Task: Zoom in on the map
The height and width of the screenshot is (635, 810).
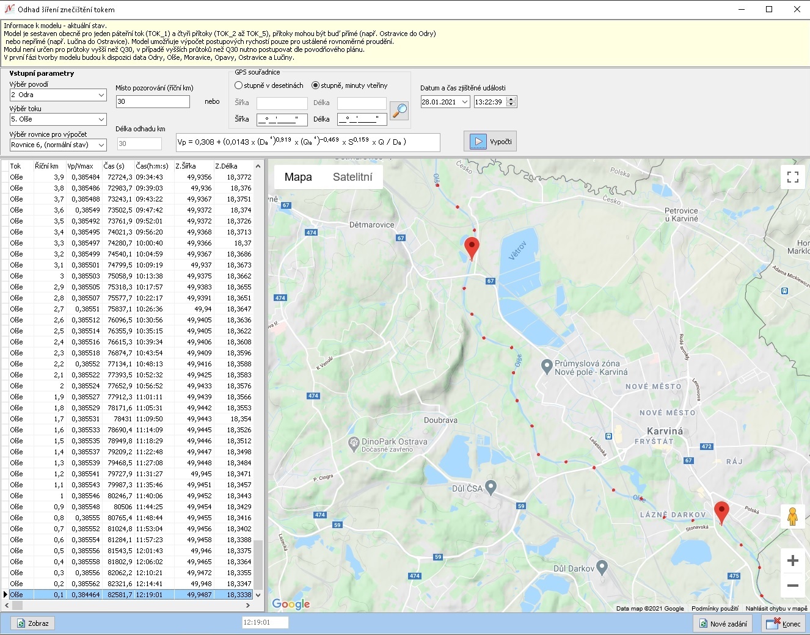Action: (x=792, y=561)
